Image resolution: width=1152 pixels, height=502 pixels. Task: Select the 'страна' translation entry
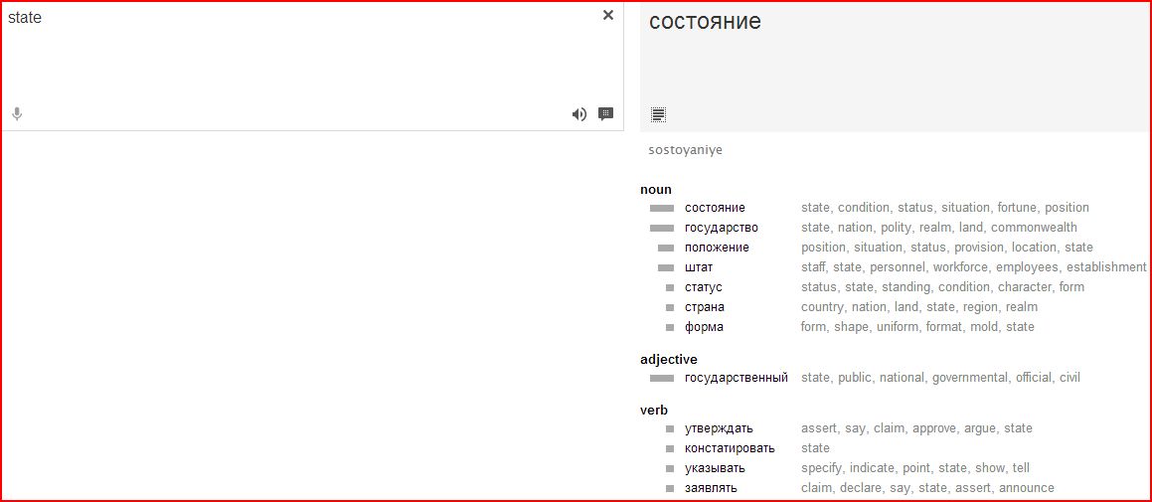click(704, 307)
